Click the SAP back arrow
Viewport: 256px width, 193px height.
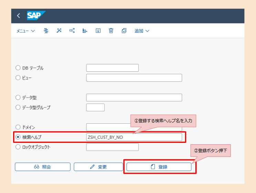click(18, 16)
